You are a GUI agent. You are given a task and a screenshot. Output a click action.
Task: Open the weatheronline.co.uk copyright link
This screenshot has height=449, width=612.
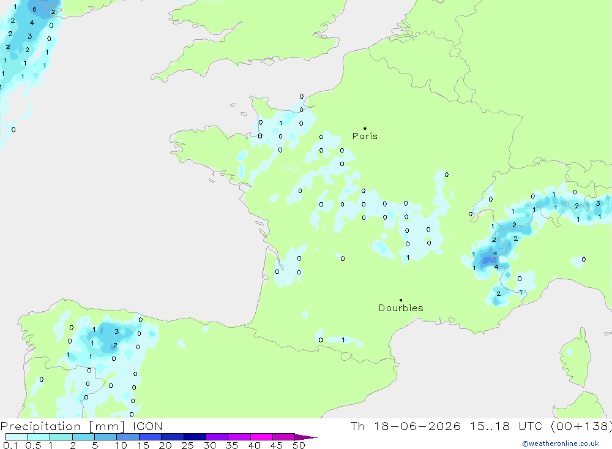tap(561, 443)
